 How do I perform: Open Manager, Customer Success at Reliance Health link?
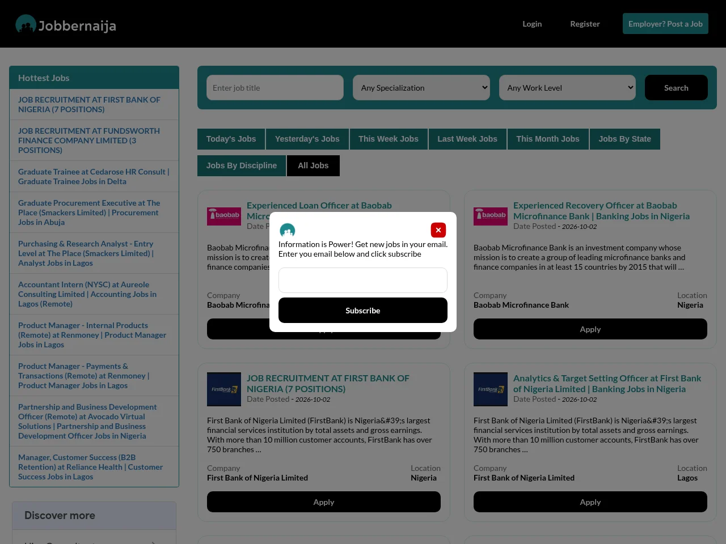pyautogui.click(x=91, y=467)
